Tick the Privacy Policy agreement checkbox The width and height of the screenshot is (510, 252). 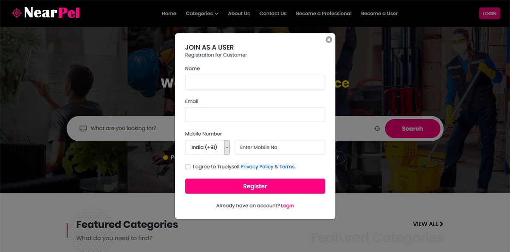click(x=188, y=167)
